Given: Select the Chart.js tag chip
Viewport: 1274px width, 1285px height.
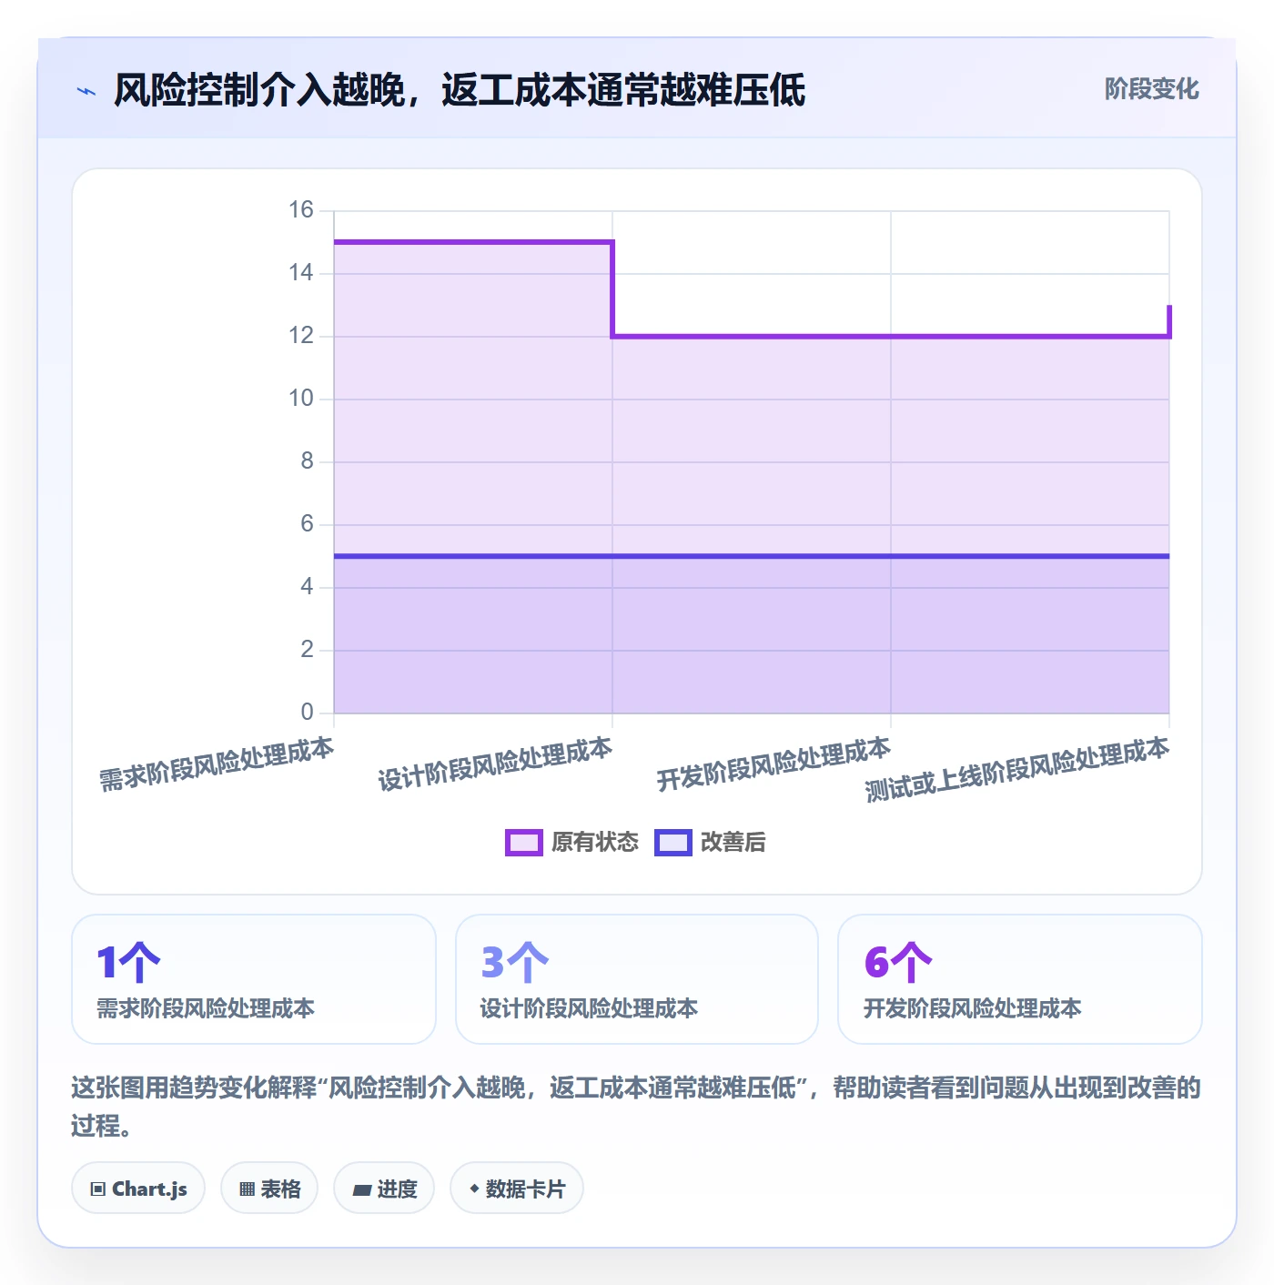Looking at the screenshot, I should [x=138, y=1189].
